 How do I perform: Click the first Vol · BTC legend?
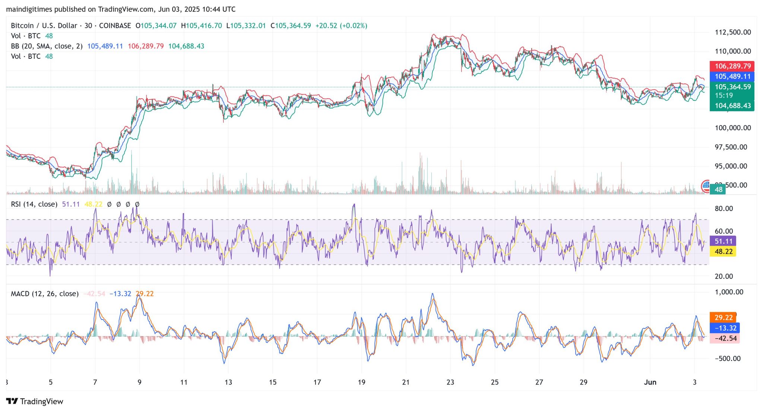pyautogui.click(x=26, y=36)
